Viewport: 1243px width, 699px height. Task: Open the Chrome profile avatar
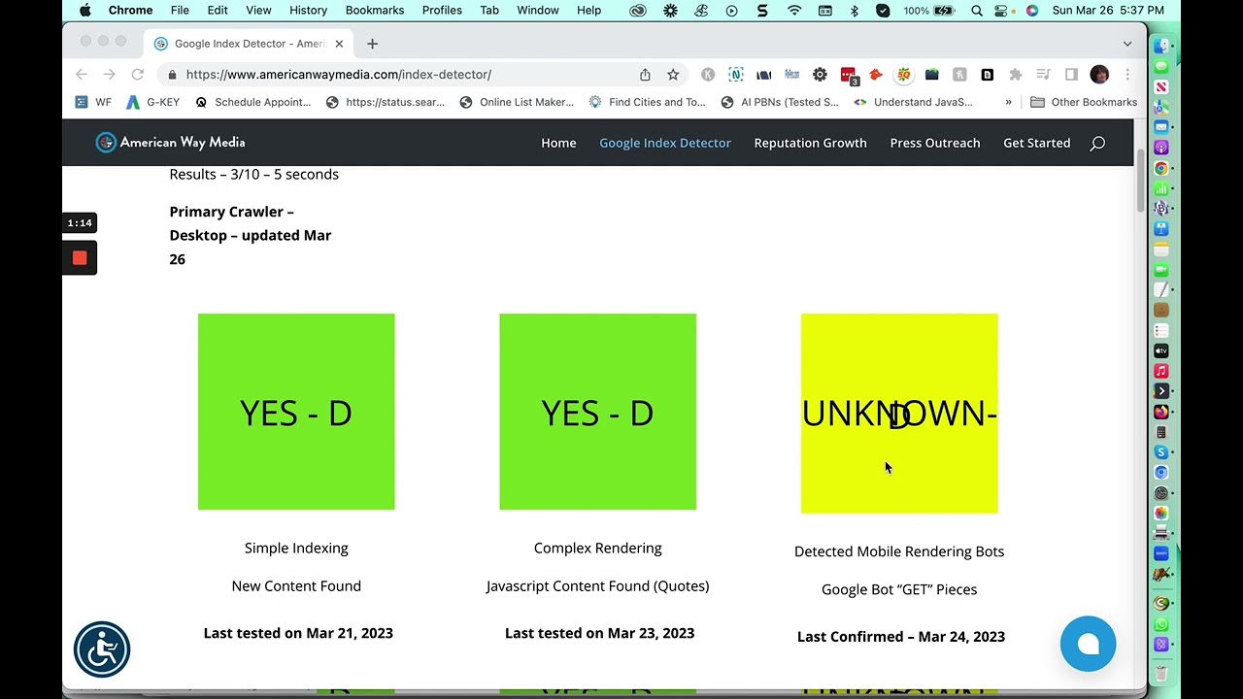[1099, 75]
